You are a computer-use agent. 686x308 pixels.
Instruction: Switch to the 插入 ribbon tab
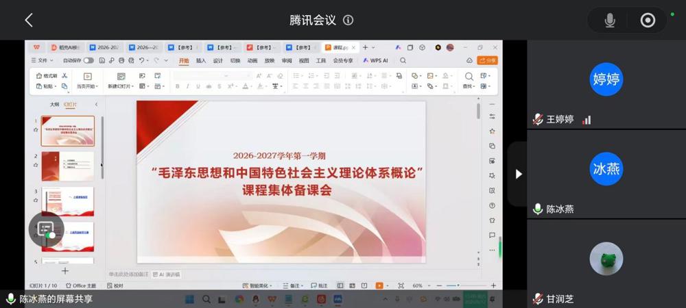pyautogui.click(x=201, y=61)
